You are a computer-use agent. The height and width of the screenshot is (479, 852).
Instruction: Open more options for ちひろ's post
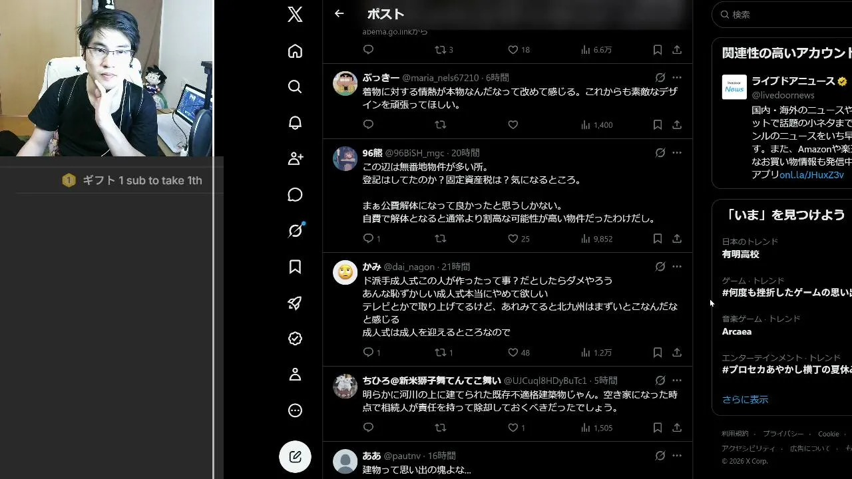[676, 380]
